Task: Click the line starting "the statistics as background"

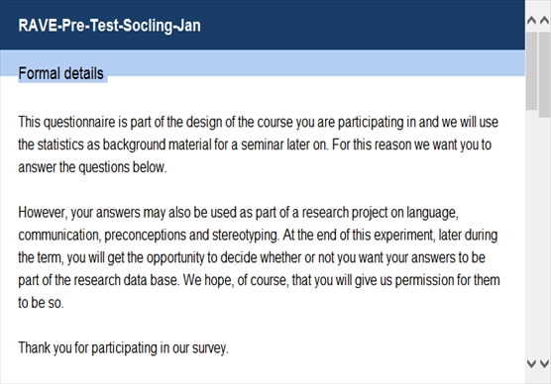Action: coord(255,144)
